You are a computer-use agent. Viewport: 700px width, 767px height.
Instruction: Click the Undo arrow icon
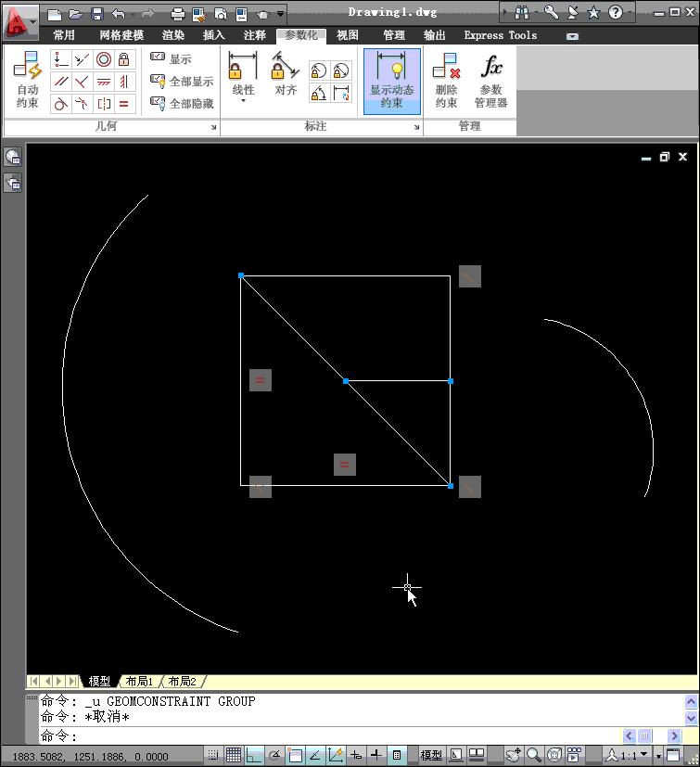point(119,14)
